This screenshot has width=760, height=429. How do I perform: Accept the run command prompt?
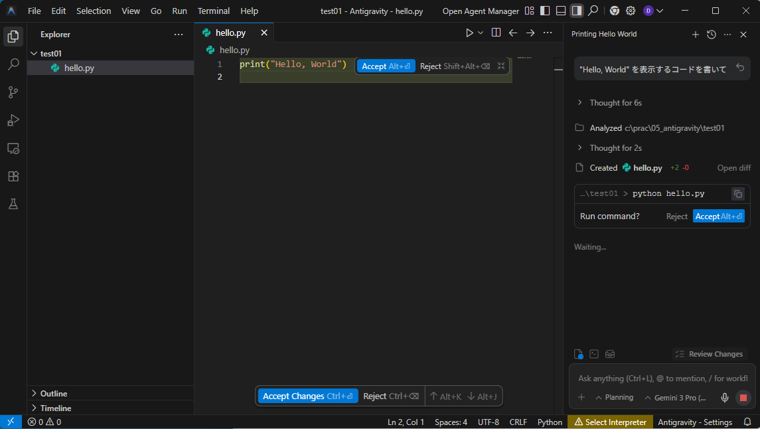[x=718, y=216]
